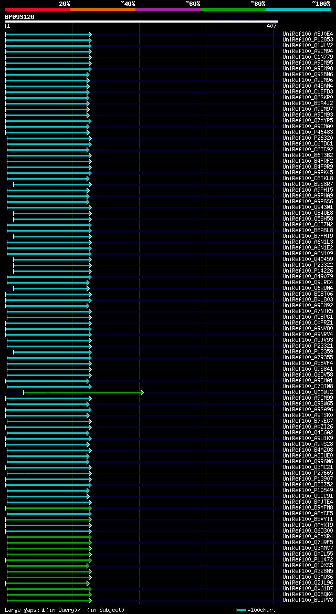This screenshot has height=614, width=336.
Task: Click the orange ~40% legend segment
Action: coord(103,9)
